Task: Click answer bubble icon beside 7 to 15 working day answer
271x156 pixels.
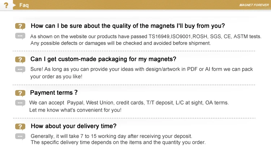Action: [20, 136]
